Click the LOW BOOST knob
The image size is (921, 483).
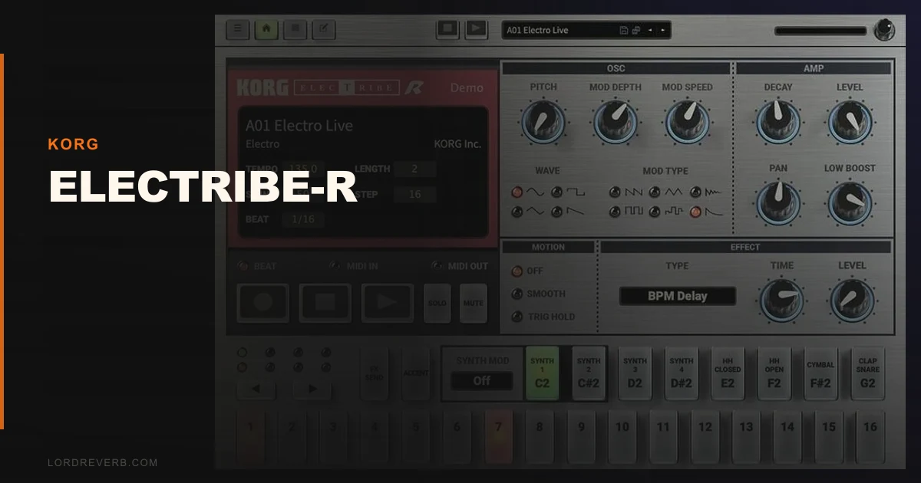[850, 203]
